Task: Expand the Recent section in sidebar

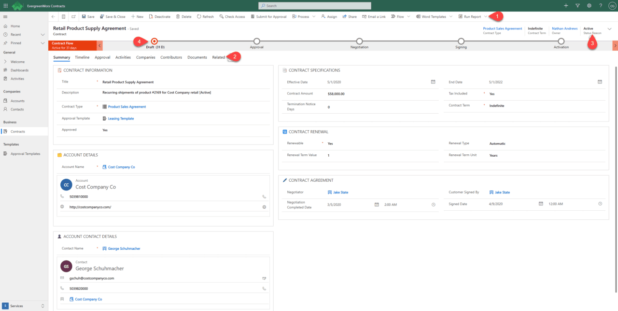Action: pos(42,35)
